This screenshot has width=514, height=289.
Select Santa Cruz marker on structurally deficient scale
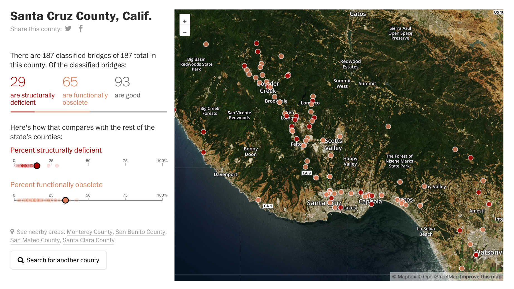pyautogui.click(x=37, y=166)
